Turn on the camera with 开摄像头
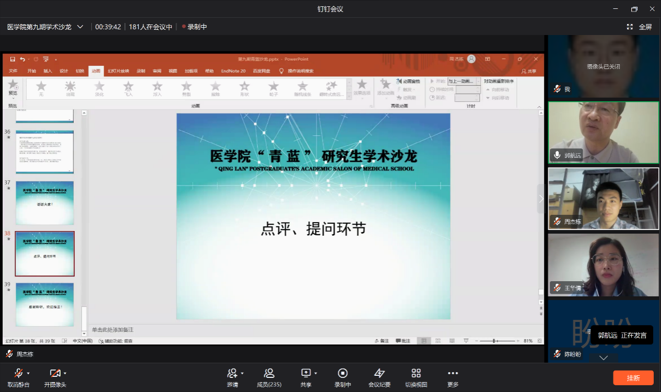Screen dimensions: 661x392 tap(55, 373)
